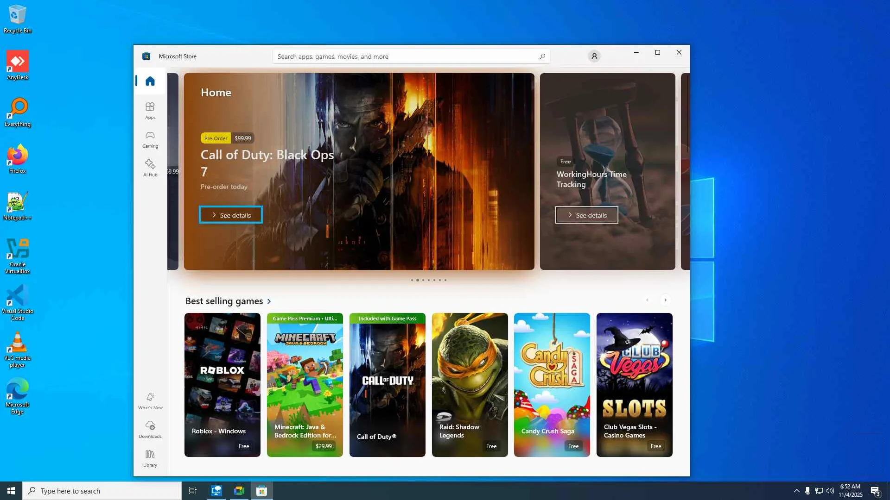Open the Roblox - Windows game tile
This screenshot has height=500, width=890.
pyautogui.click(x=222, y=385)
